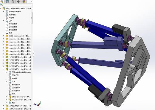The image size is (155, 110).
Task: Expand the 配合 mates folder under sub-assembly
Action: [x=7, y=103]
